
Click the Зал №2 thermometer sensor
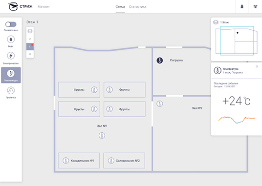(159, 104)
